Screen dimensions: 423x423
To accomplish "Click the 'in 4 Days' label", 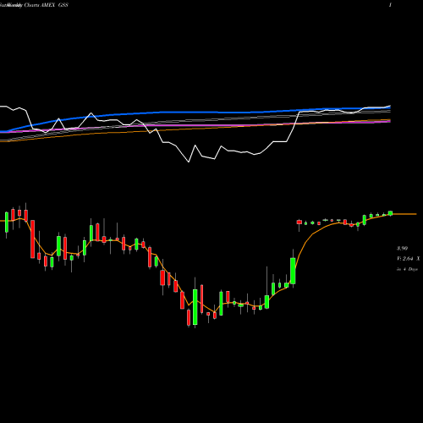I will (x=407, y=269).
